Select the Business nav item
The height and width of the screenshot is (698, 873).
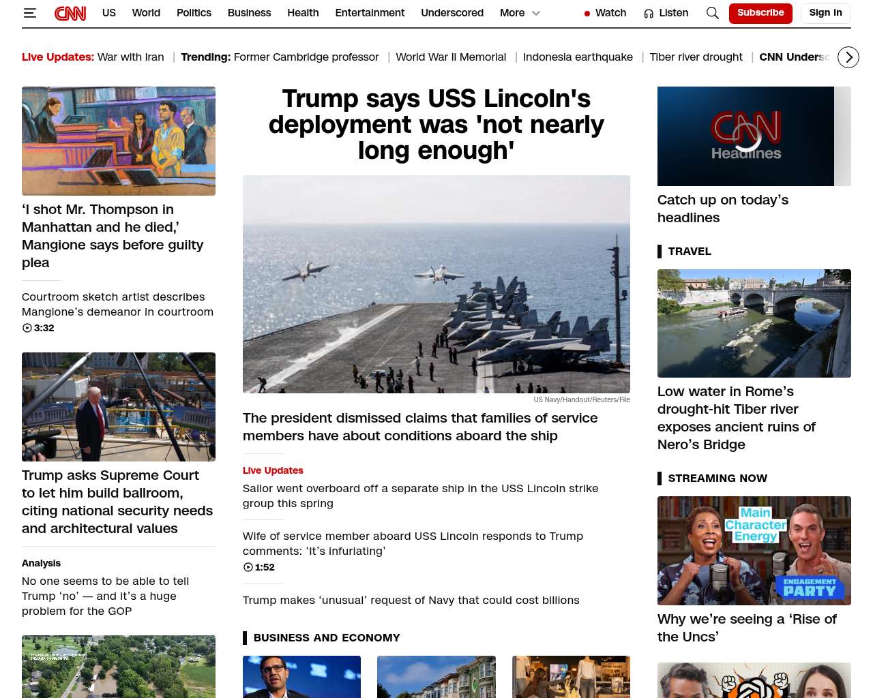[249, 13]
